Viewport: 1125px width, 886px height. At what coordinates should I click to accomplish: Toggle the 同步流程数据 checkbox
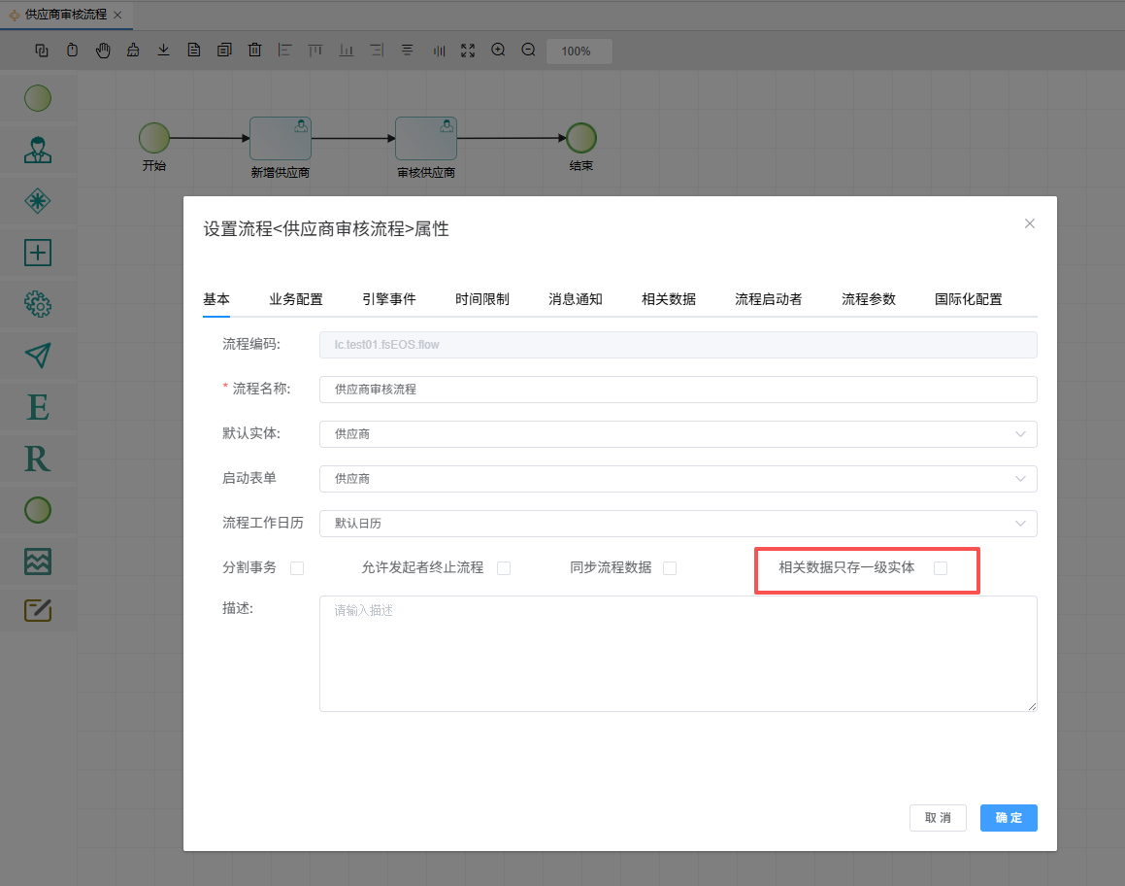(670, 568)
